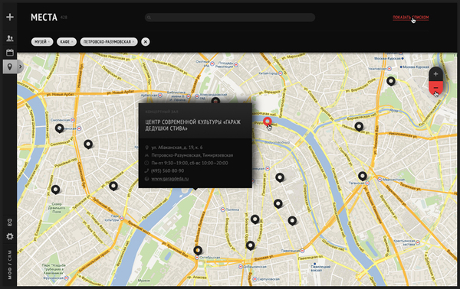This screenshot has height=289, width=460.
Task: Open the calendar section in sidebar
Action: [10, 52]
